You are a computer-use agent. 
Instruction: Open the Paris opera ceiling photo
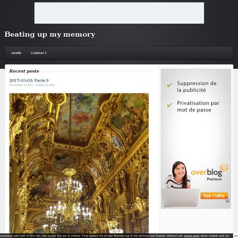[79, 163]
